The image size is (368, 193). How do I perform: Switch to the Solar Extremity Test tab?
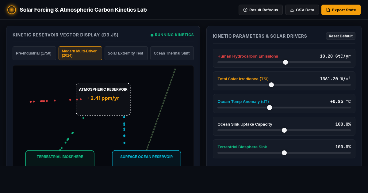[x=126, y=53]
